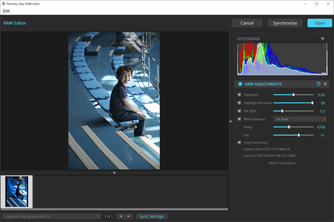The image size is (334, 222).
Task: Uncheck Highlight Recovery adjustment
Action: (x=240, y=103)
